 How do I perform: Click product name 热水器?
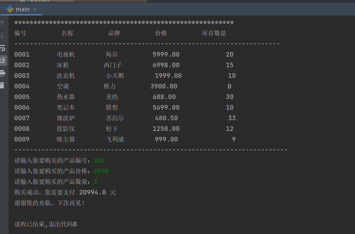66,97
